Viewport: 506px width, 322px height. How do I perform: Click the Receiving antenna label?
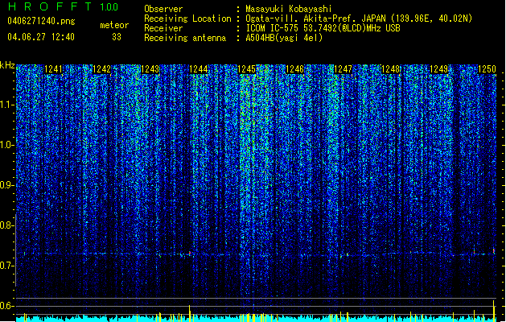185,38
